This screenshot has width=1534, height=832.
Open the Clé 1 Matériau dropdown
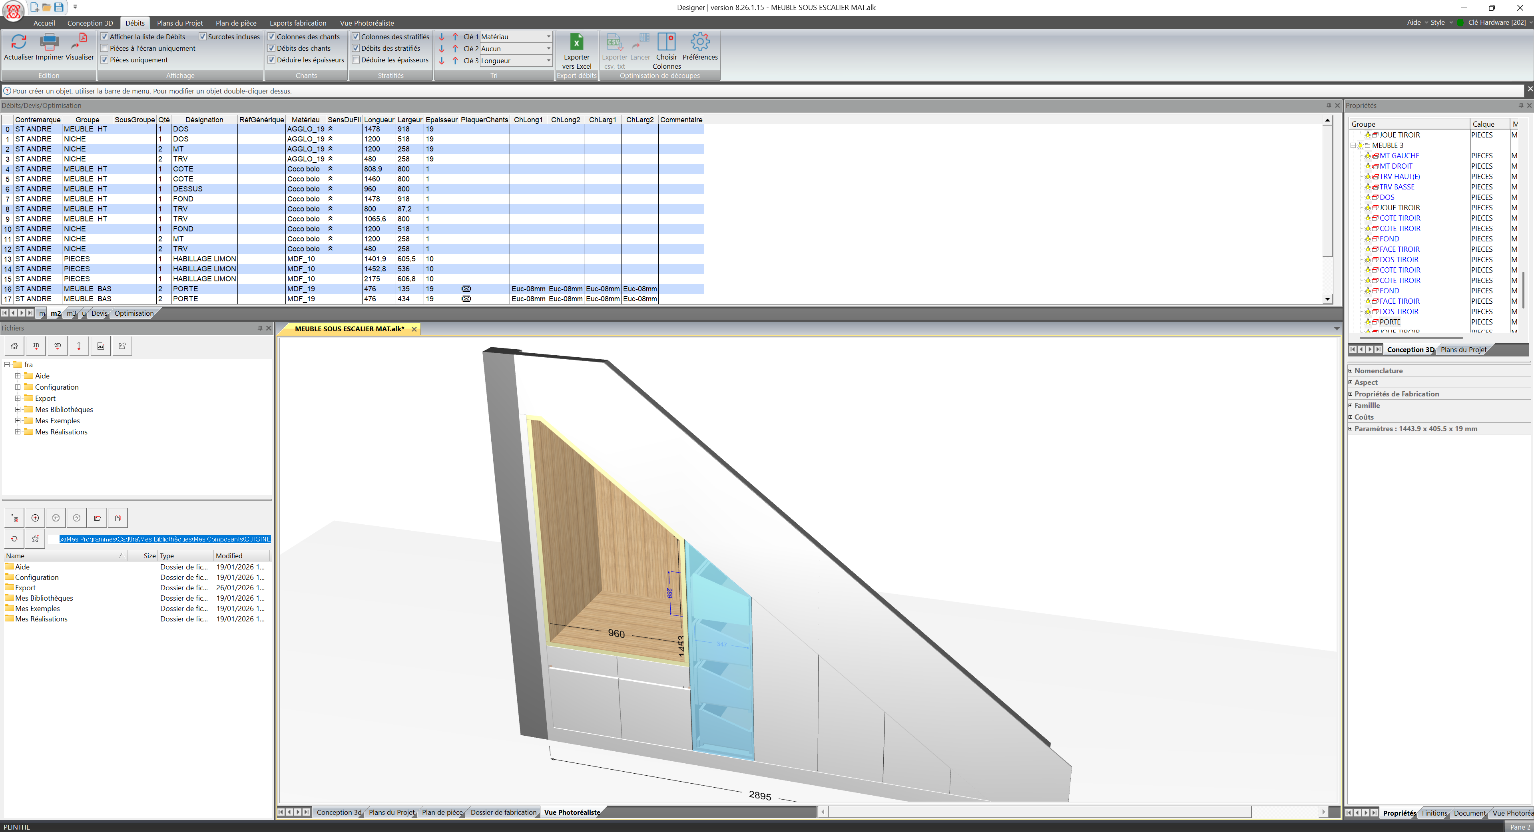click(x=548, y=37)
